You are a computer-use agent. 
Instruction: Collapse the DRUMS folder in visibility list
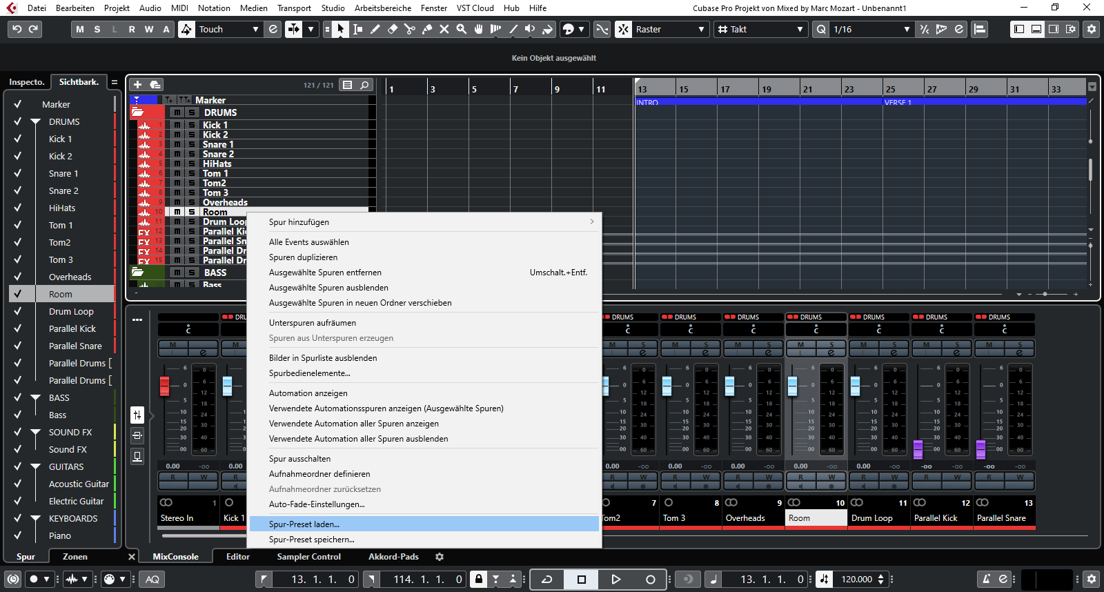[35, 121]
